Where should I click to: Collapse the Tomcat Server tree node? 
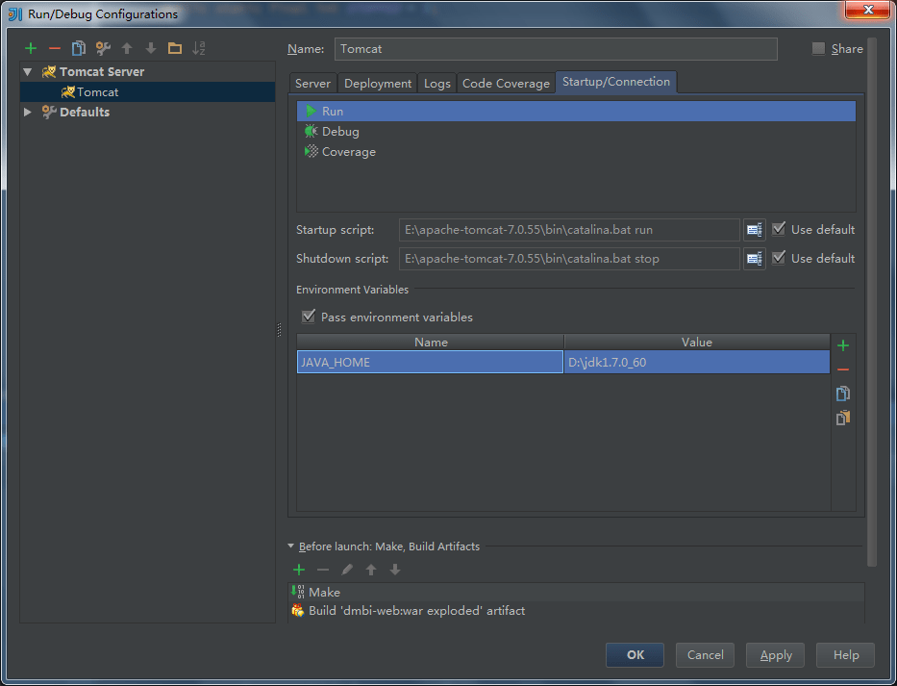[27, 71]
